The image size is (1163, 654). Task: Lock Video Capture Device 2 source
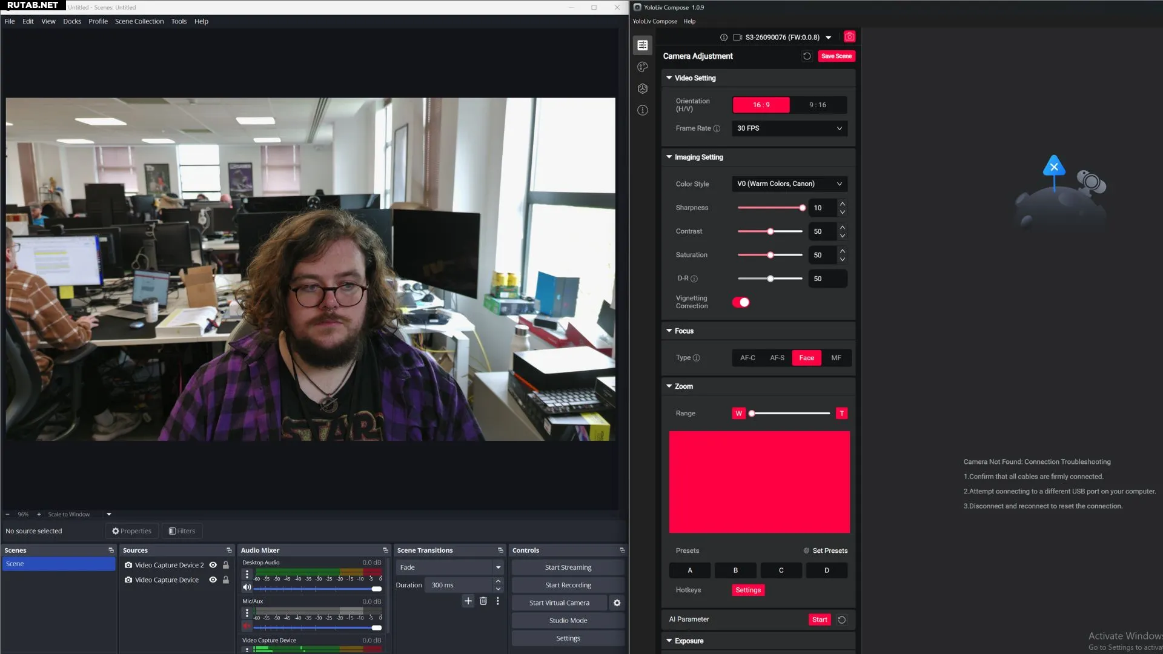[x=226, y=565]
